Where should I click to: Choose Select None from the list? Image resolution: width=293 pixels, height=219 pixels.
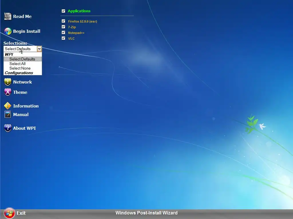click(x=23, y=68)
